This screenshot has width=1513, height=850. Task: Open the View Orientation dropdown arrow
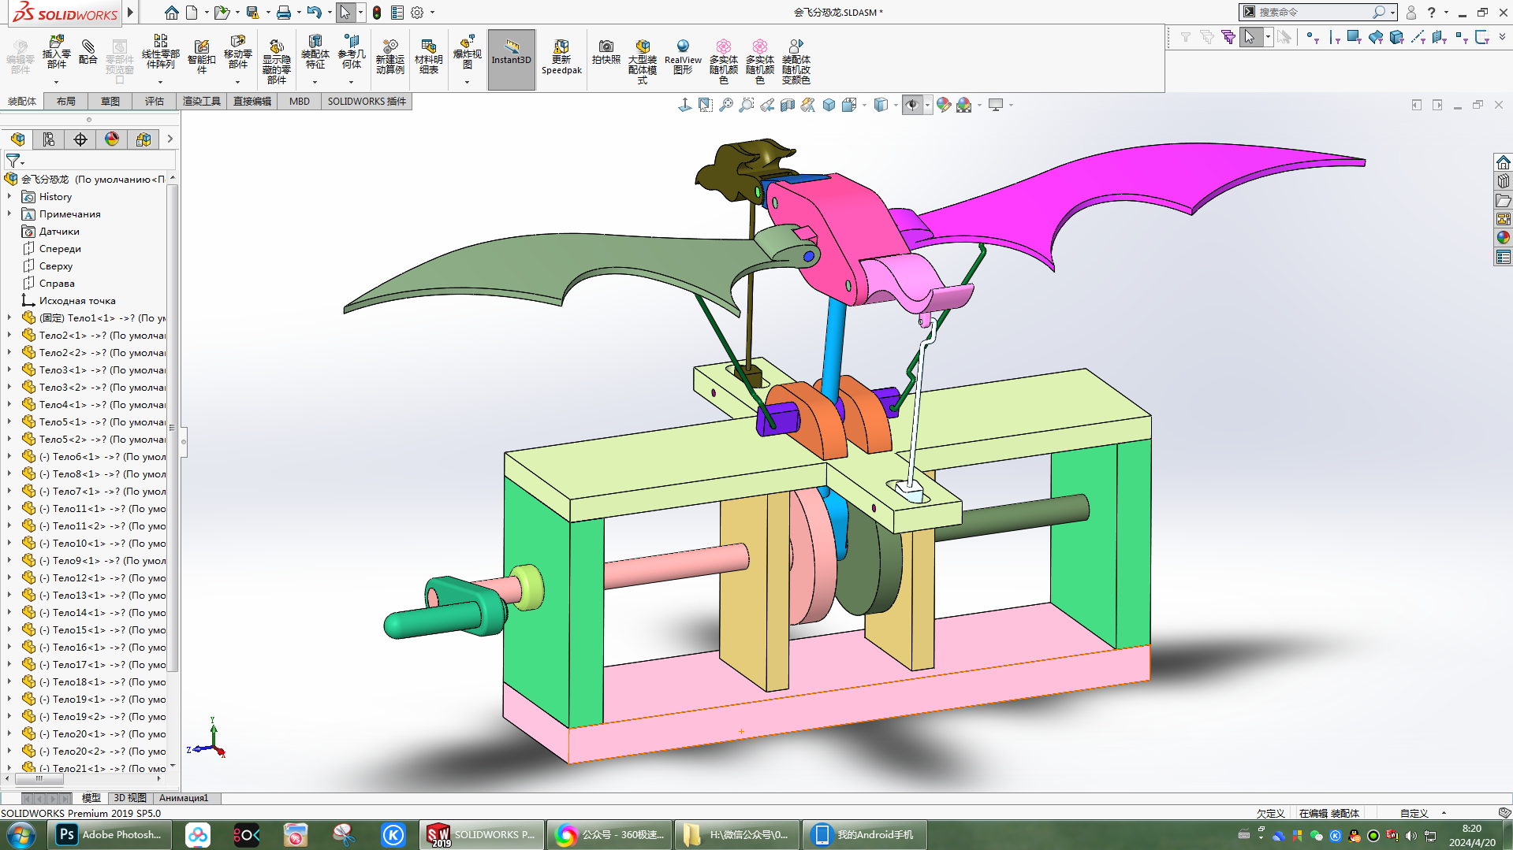864,105
